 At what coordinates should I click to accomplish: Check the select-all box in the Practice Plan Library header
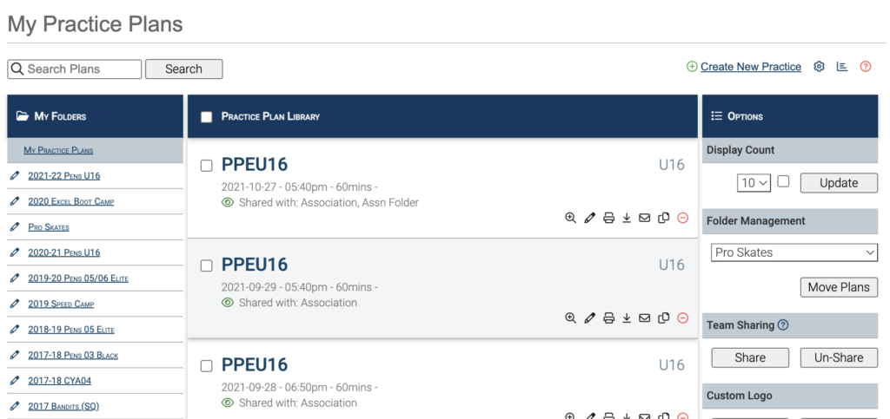(207, 116)
